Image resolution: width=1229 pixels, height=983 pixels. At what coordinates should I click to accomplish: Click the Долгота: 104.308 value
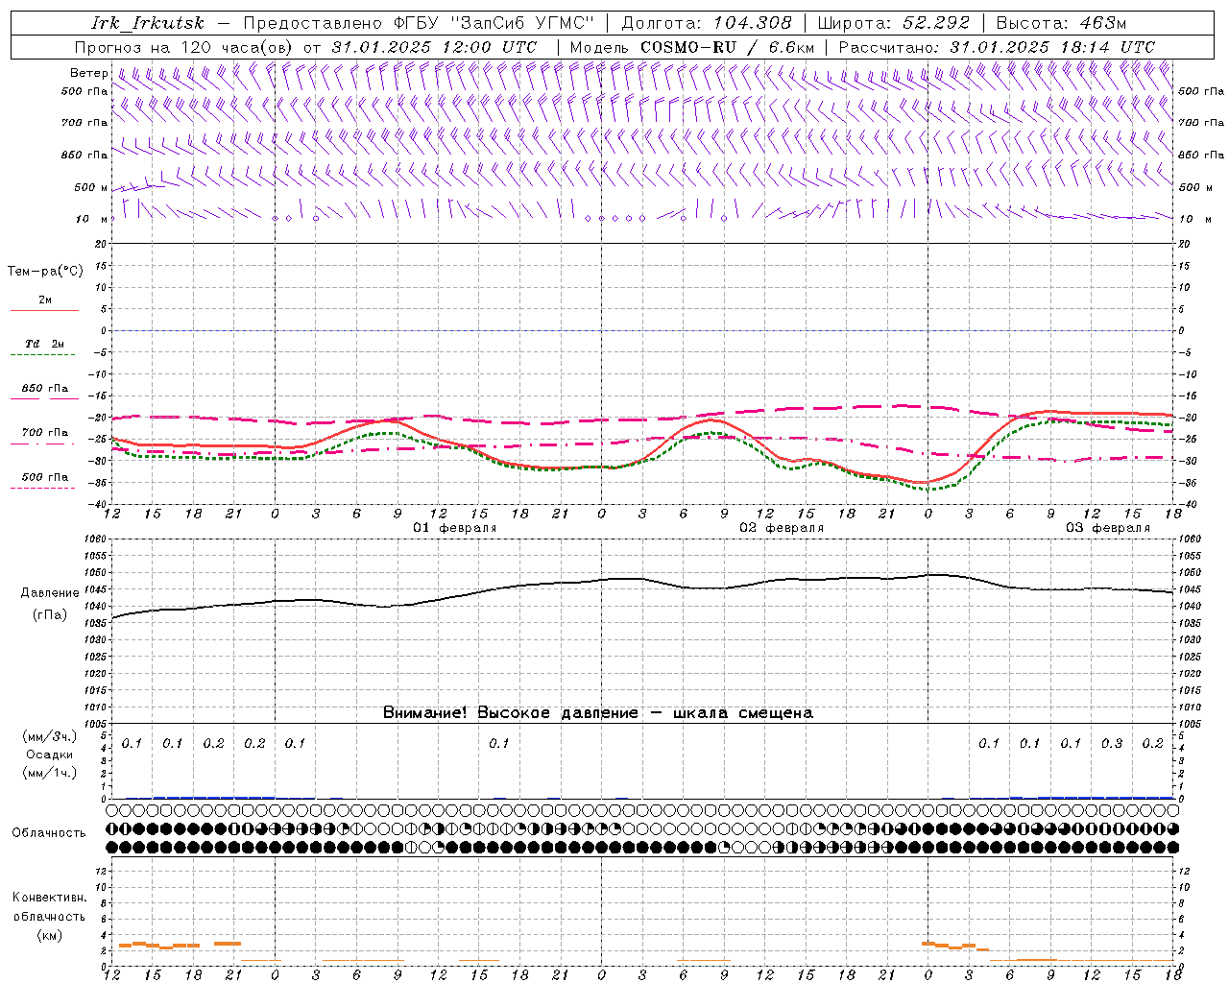pos(707,23)
